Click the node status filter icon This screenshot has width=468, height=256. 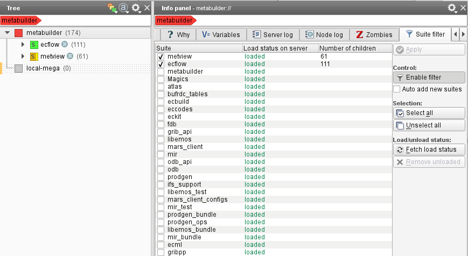coord(111,8)
